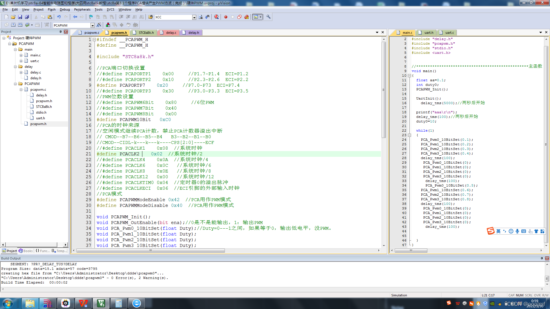Insert a breakpoint with red dot
Viewport: 550px width, 309px height.
pyautogui.click(x=226, y=17)
